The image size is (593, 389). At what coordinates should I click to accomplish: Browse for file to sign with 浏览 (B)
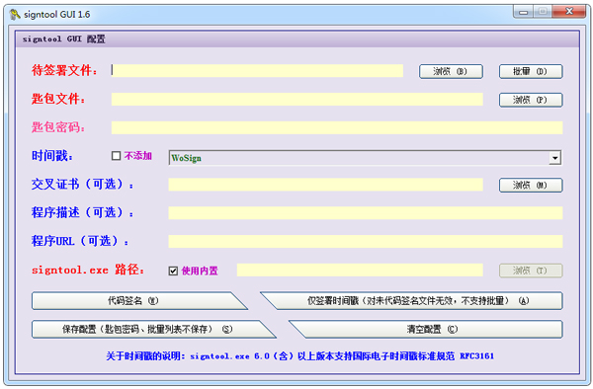pos(451,71)
